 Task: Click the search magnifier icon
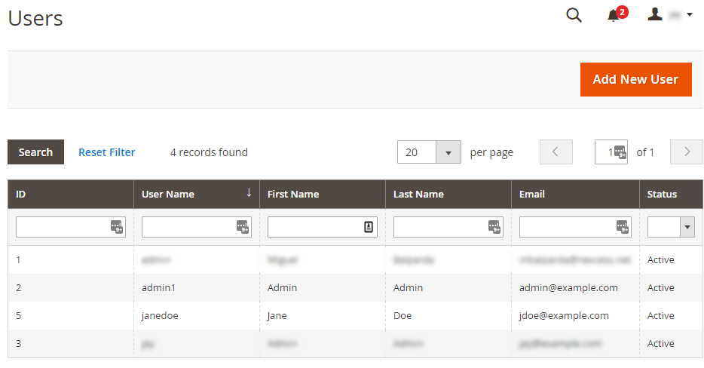click(574, 16)
